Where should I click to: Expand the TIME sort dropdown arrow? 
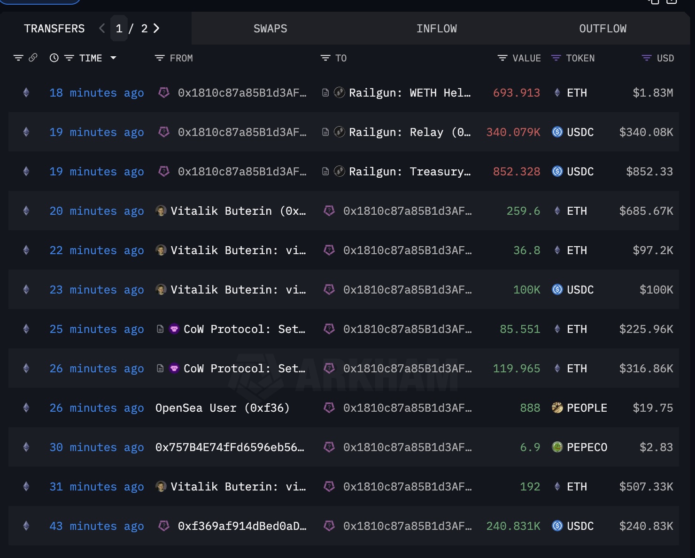(x=113, y=58)
